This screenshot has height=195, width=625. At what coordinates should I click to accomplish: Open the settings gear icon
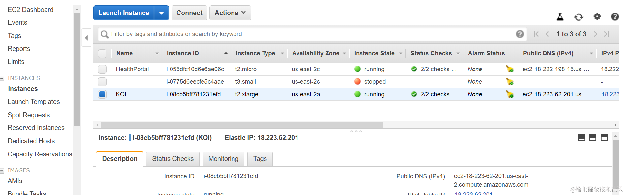(x=597, y=16)
